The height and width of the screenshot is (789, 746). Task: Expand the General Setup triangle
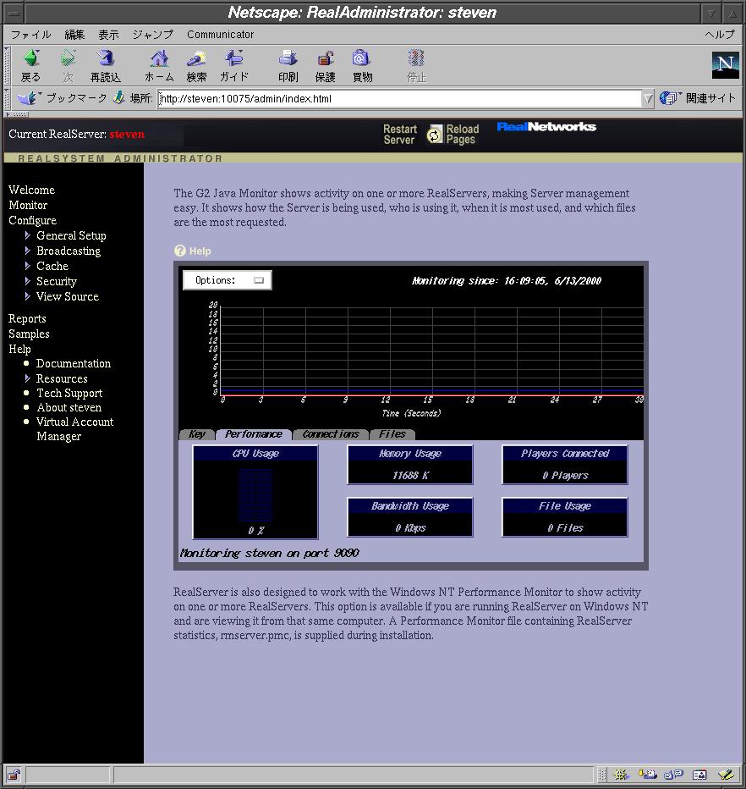click(x=28, y=235)
